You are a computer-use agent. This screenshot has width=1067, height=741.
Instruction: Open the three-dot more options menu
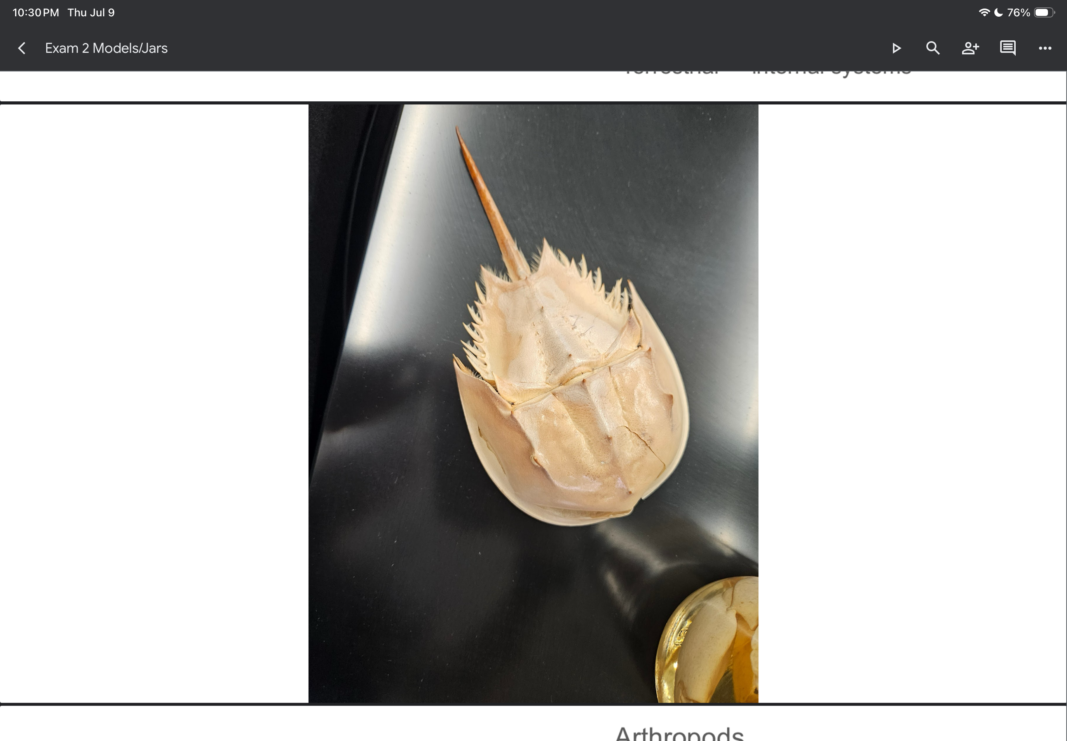click(1045, 48)
